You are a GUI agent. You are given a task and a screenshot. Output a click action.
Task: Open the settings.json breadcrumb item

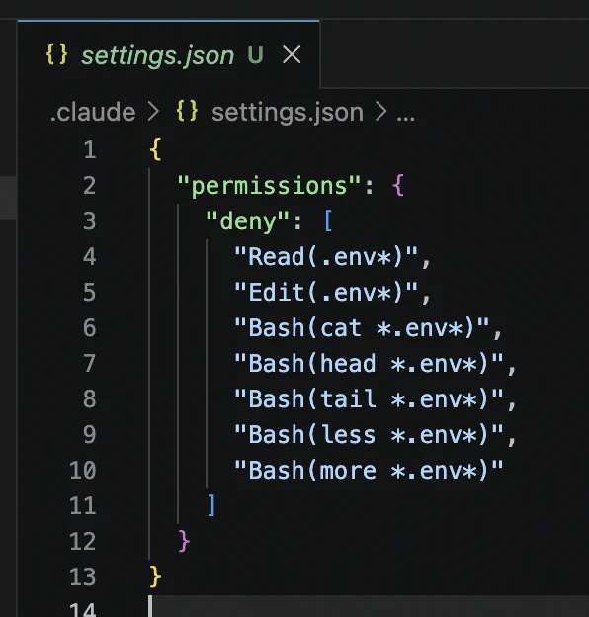click(288, 113)
